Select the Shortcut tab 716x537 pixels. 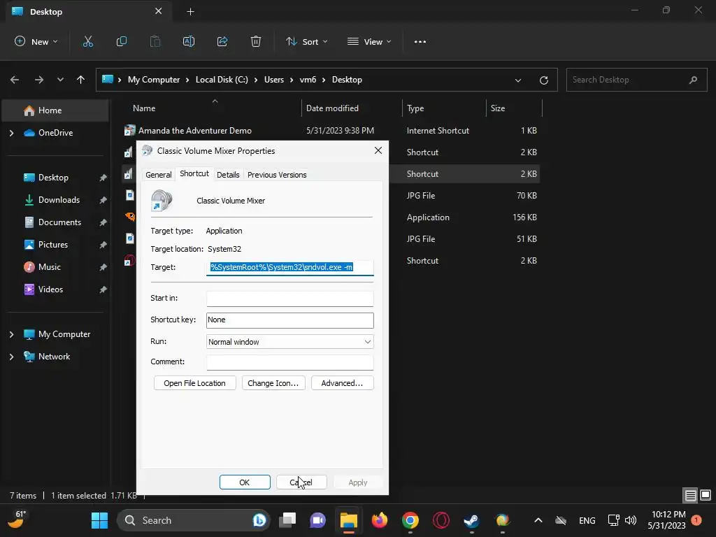click(194, 174)
